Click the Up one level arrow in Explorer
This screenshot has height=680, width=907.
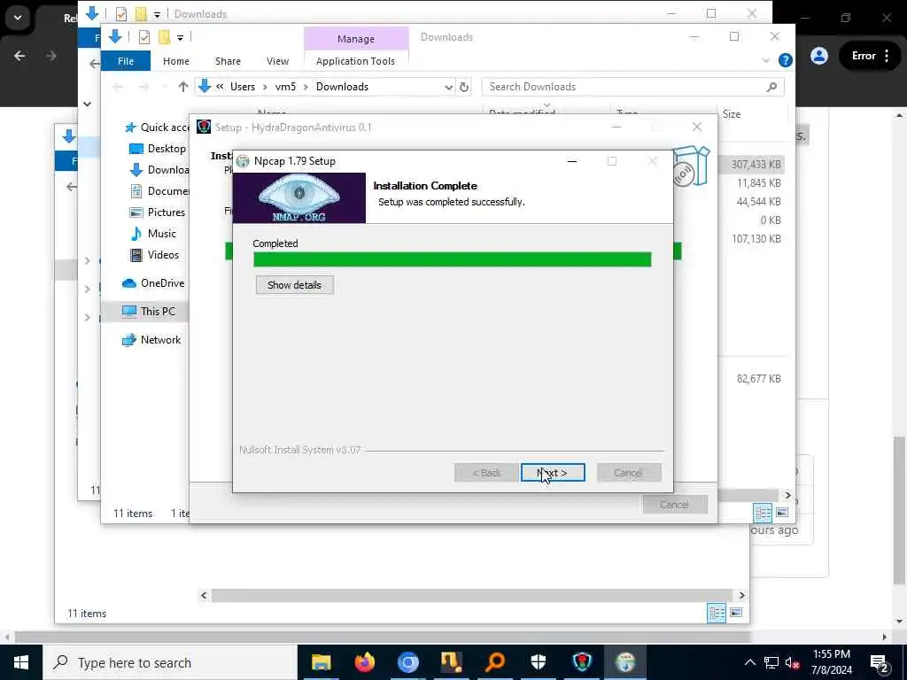(183, 87)
